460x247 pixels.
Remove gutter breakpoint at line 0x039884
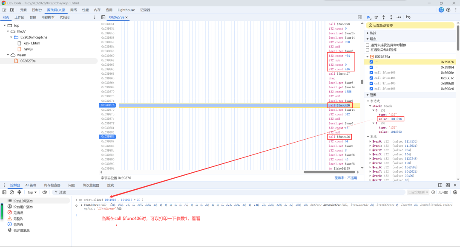pos(108,137)
